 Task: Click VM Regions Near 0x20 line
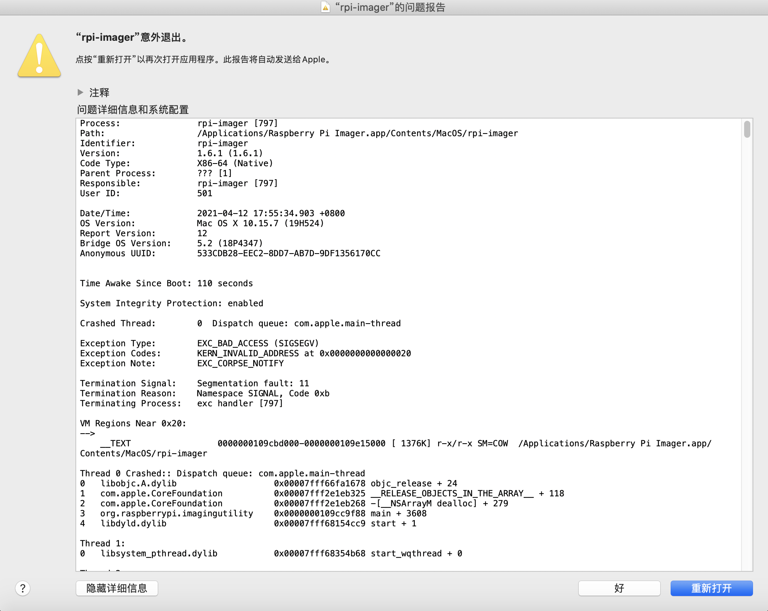133,424
